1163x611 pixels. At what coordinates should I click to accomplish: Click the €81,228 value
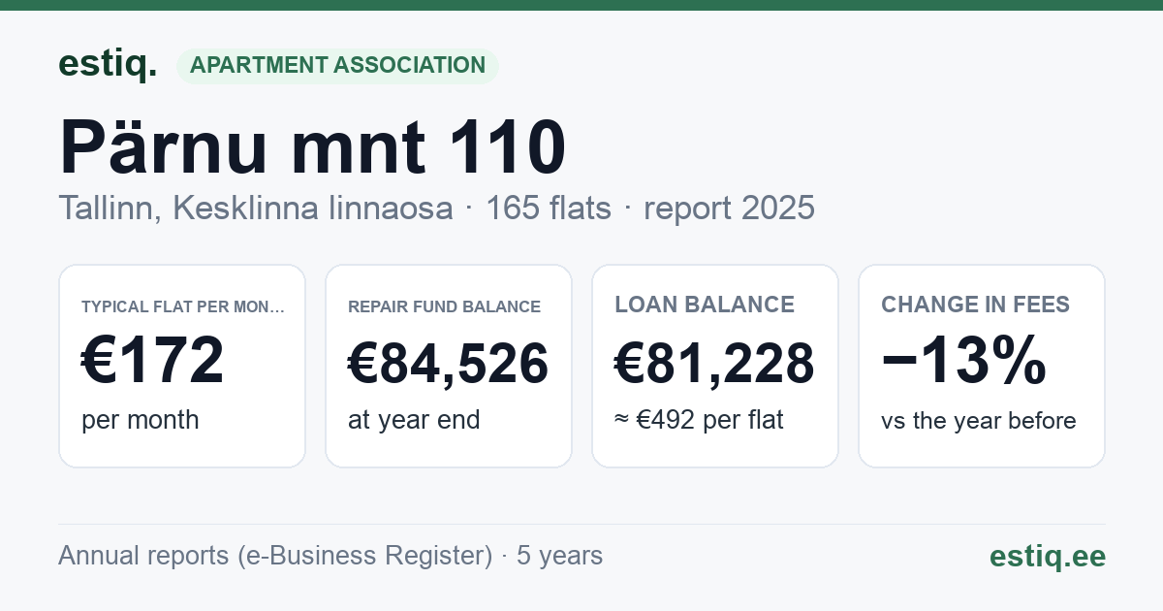pos(714,365)
